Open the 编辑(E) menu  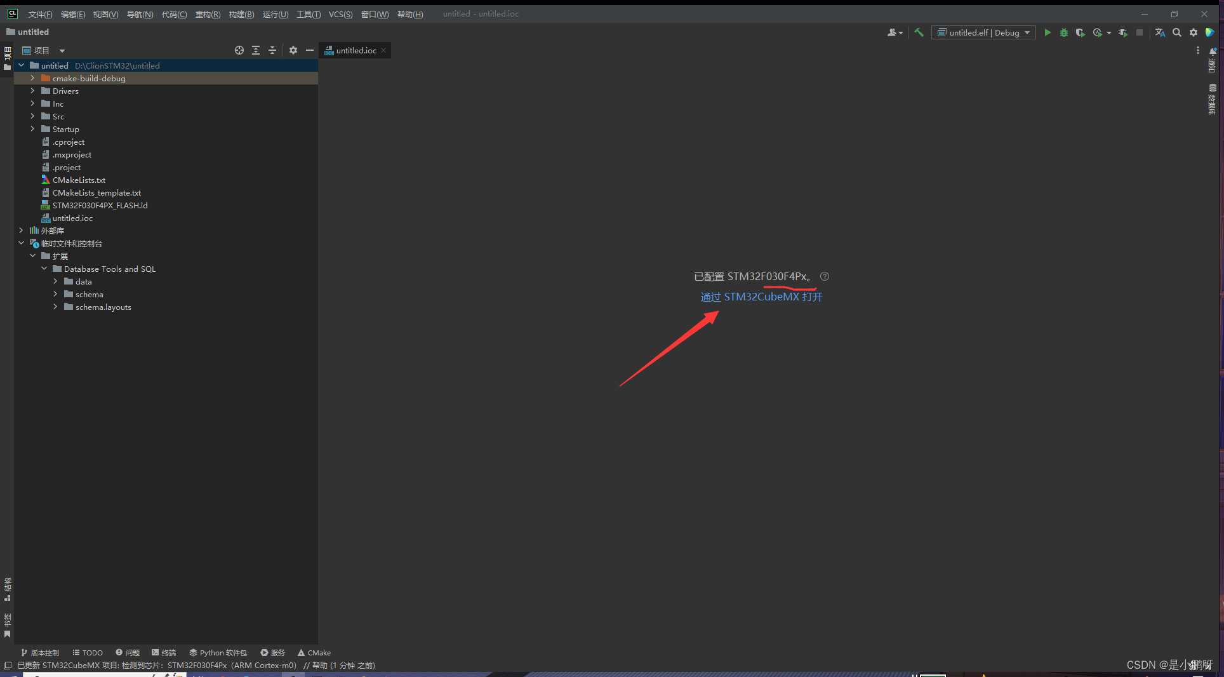tap(73, 14)
